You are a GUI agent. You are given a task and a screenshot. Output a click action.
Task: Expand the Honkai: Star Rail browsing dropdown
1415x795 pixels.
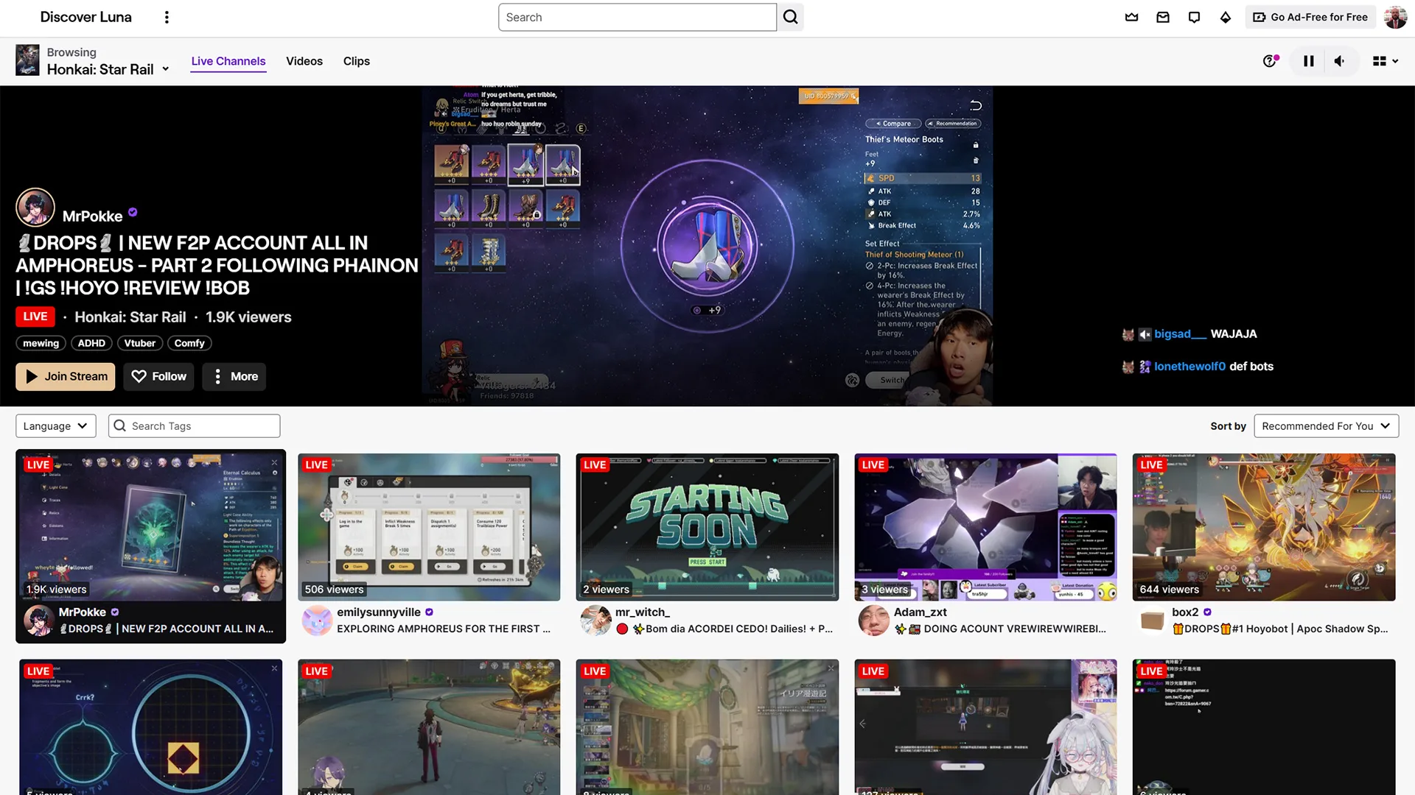[x=166, y=69]
